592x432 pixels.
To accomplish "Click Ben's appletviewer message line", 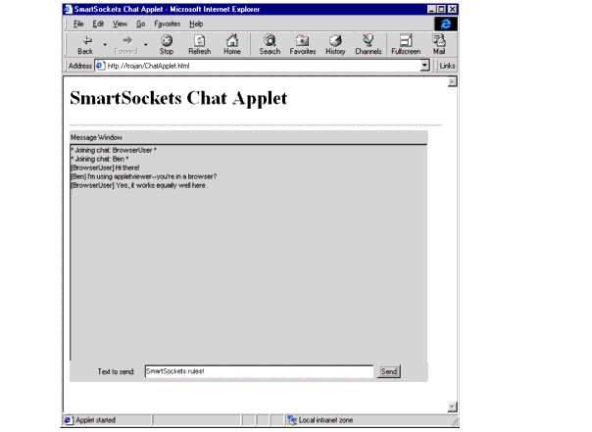I will [x=144, y=176].
